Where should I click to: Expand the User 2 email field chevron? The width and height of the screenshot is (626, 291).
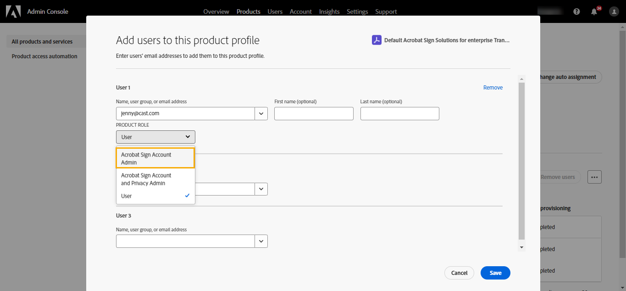261,189
